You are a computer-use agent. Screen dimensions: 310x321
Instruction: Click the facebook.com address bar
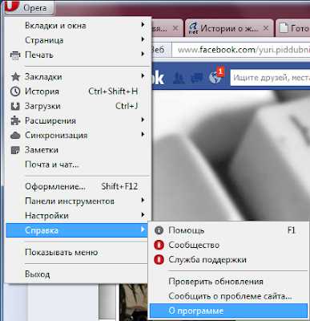241,50
